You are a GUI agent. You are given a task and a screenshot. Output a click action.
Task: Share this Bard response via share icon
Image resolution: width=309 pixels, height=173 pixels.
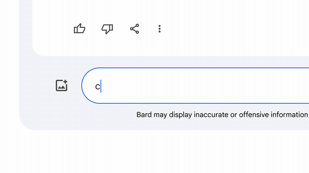pos(135,29)
